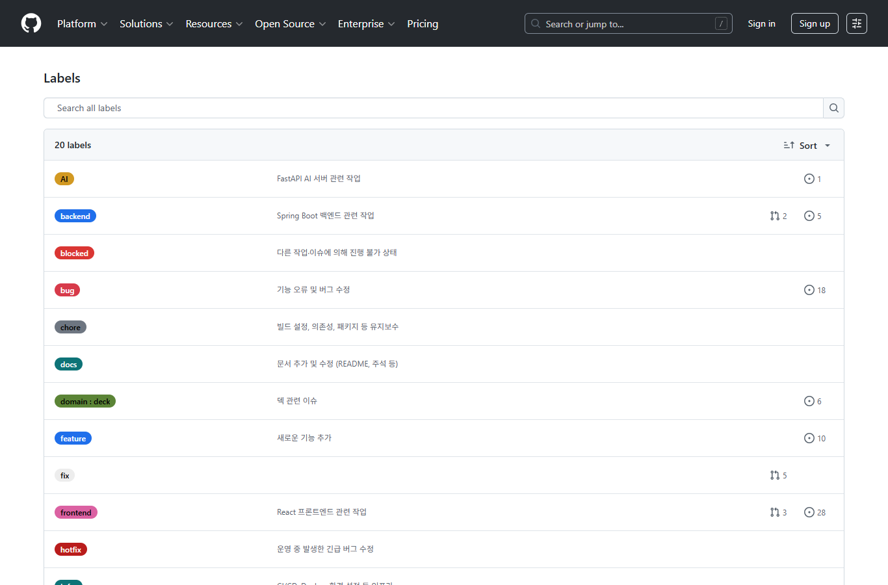Open the fix label
888x585 pixels.
tap(64, 475)
